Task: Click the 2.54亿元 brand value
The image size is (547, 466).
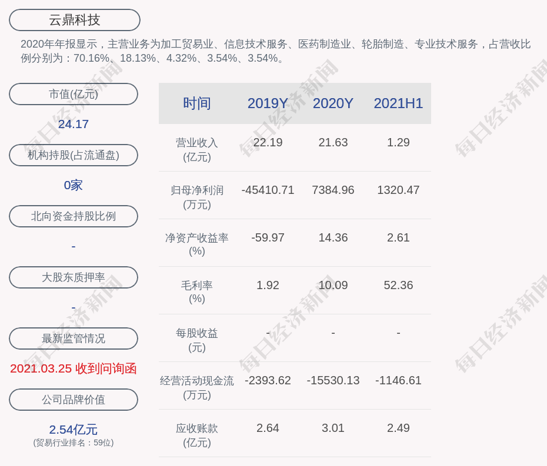Action: [74, 430]
